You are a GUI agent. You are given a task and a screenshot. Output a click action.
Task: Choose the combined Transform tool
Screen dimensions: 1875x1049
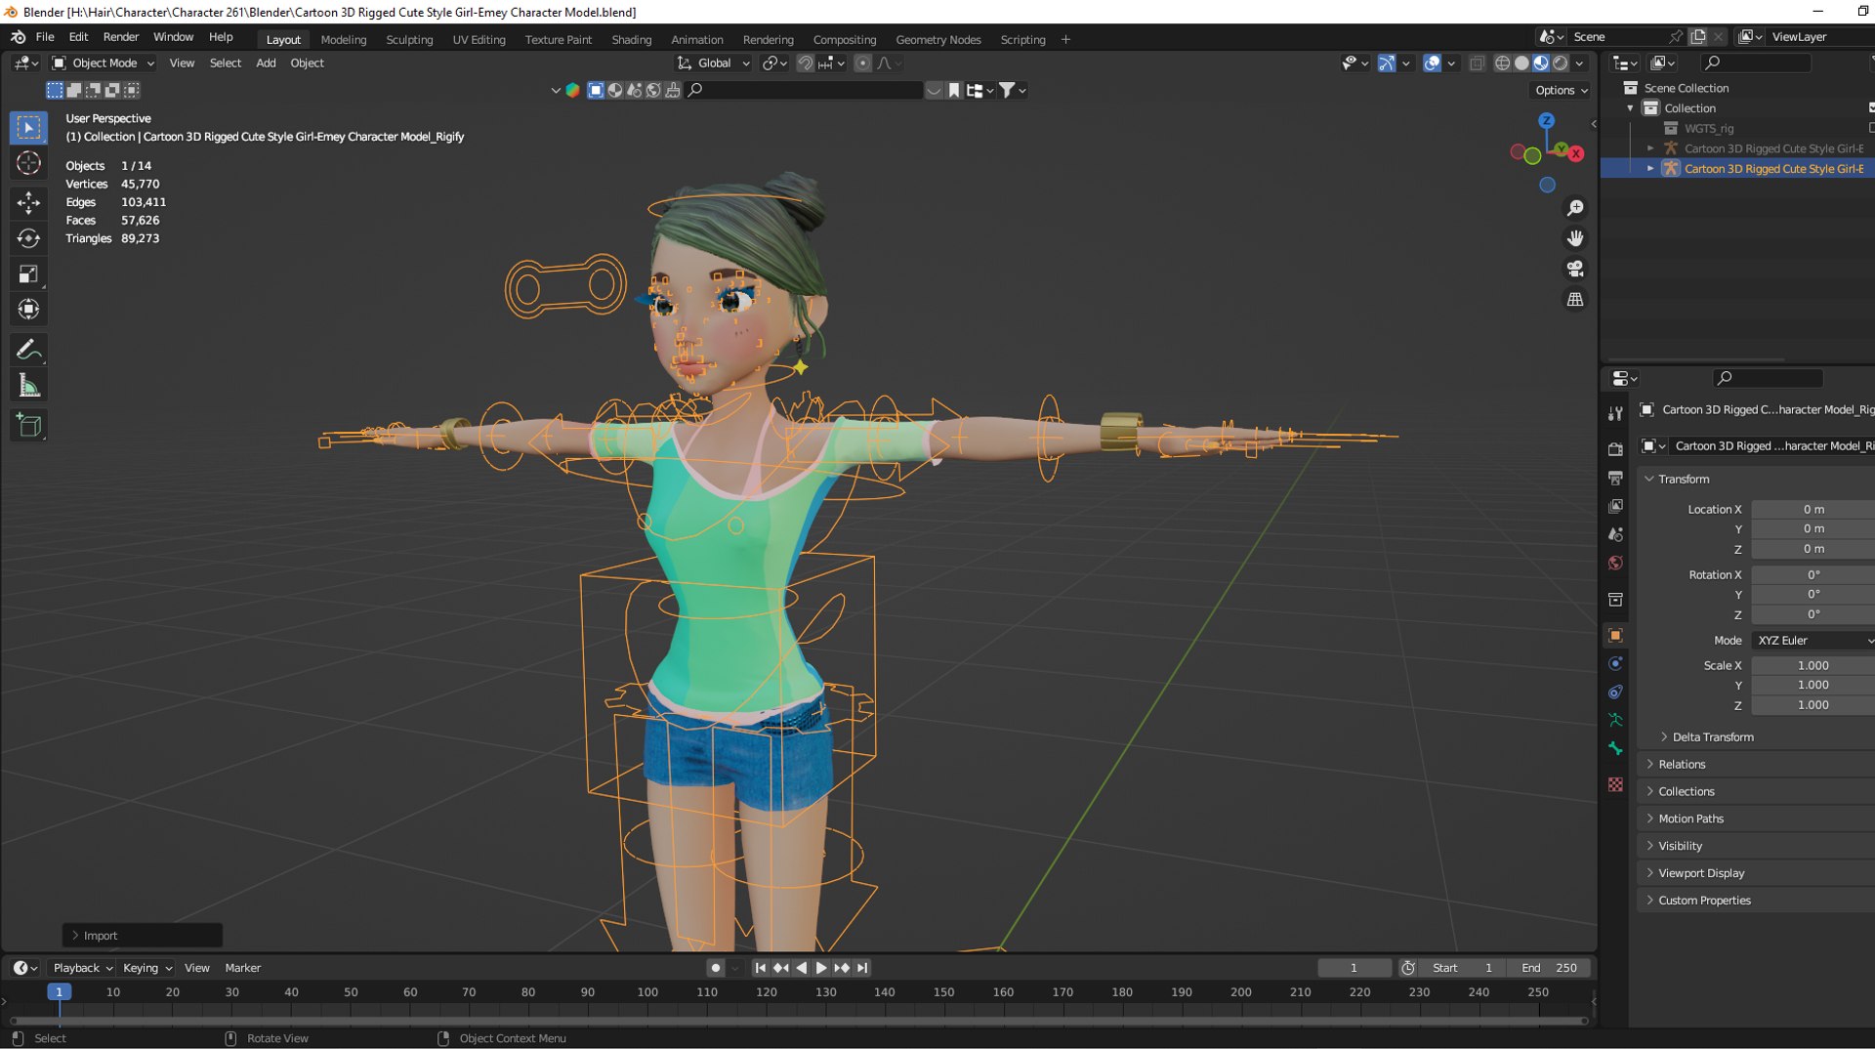(28, 310)
